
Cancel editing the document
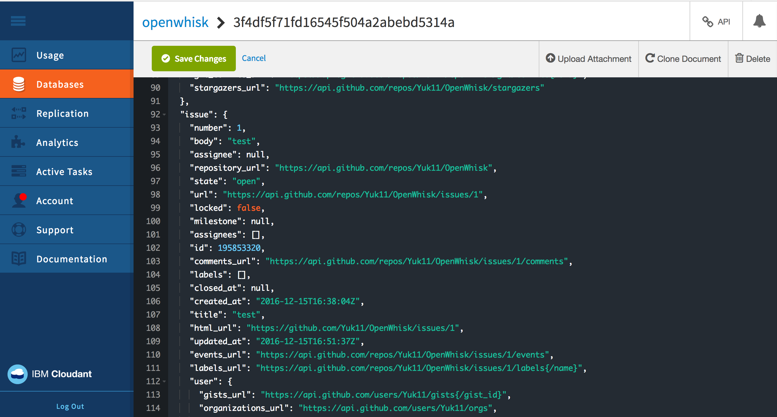pyautogui.click(x=254, y=58)
